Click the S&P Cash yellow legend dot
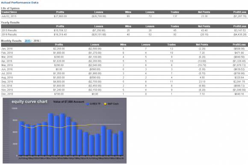The width and height of the screenshot is (248, 165). click(105, 104)
